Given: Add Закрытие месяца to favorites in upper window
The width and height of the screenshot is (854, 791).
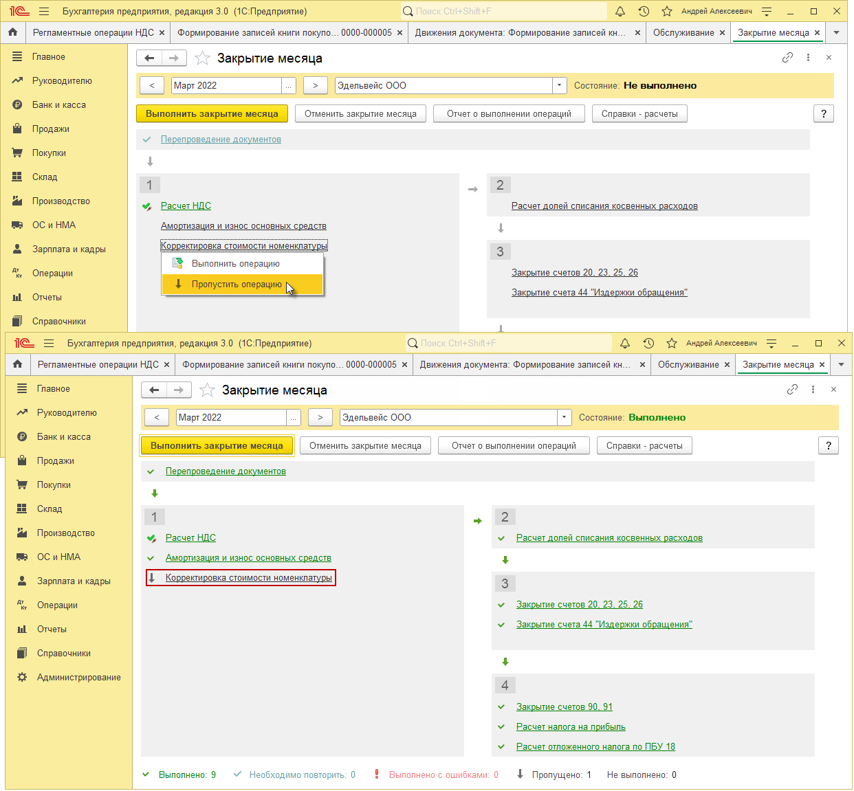Looking at the screenshot, I should [x=202, y=58].
